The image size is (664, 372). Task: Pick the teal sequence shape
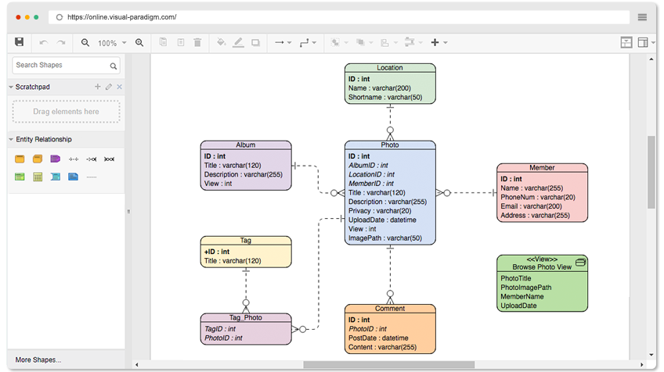click(56, 177)
